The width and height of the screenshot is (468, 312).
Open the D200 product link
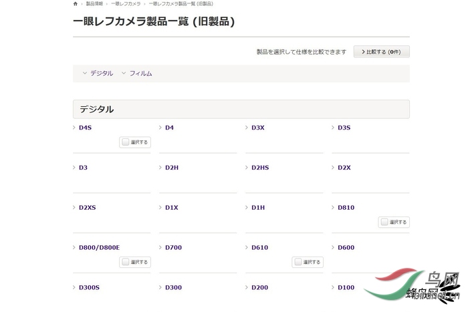coord(259,287)
